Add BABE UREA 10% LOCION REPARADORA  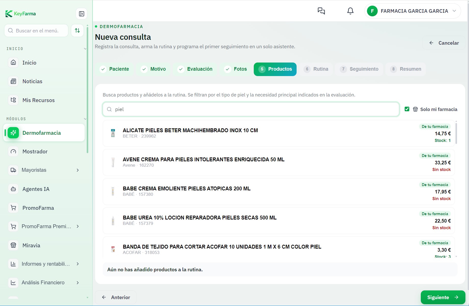(279, 221)
